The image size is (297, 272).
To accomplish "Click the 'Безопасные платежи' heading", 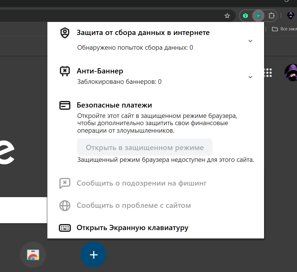I will click(114, 105).
